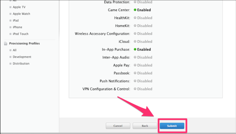This screenshot has width=236, height=134.
Task: Open Apple TV devices in sidebar
Action: pyautogui.click(x=19, y=7)
